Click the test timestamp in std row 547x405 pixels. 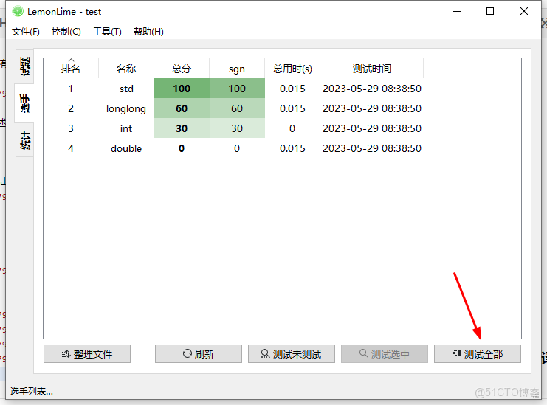click(x=372, y=89)
